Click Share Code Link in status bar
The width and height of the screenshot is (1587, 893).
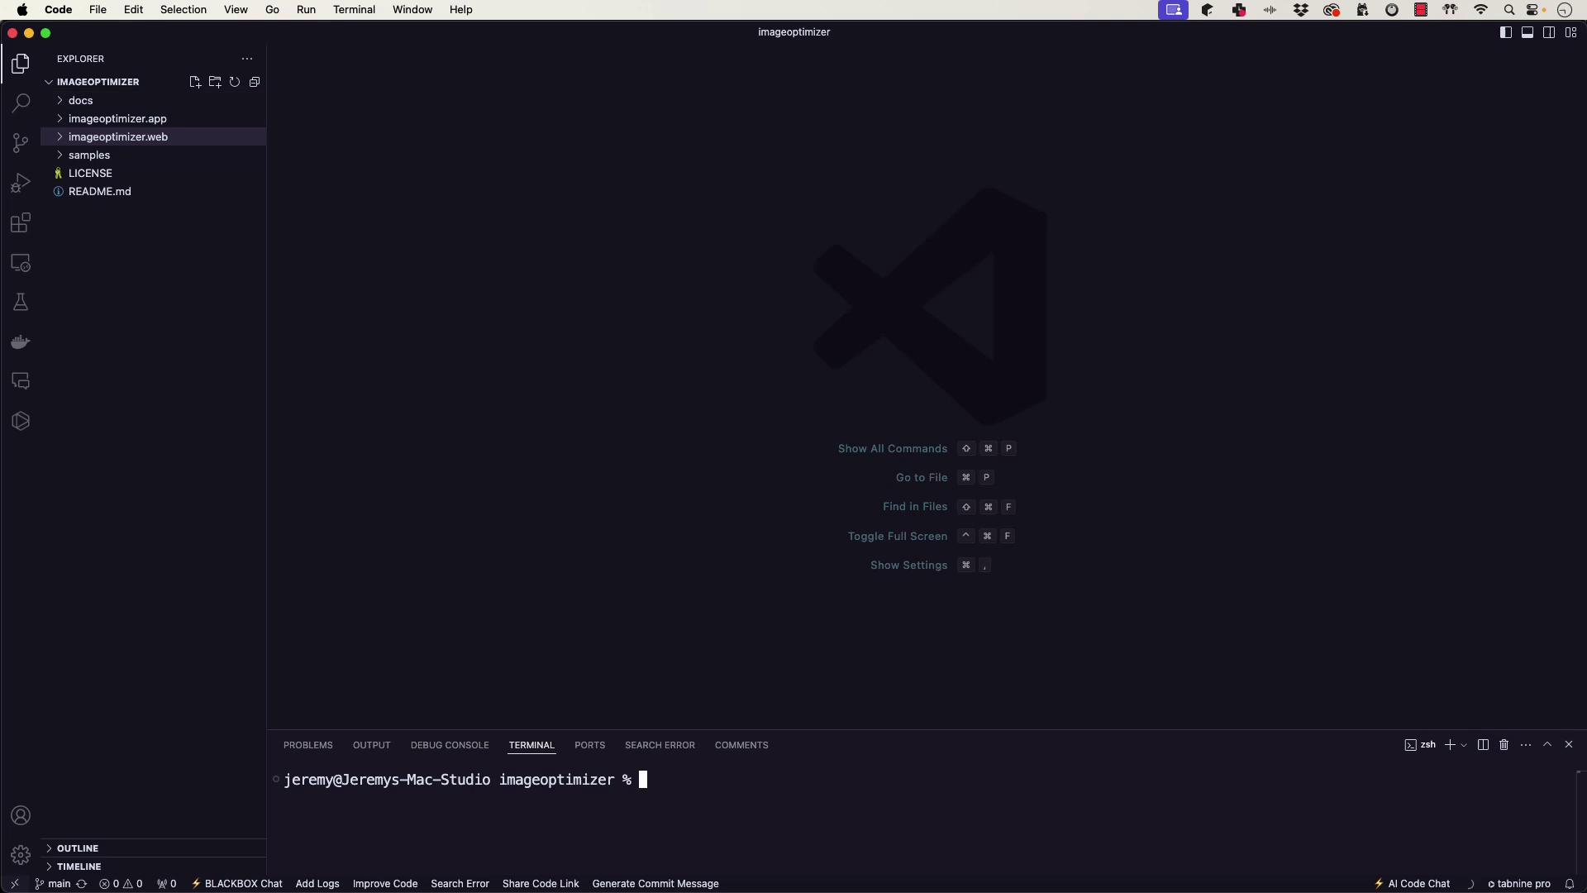[541, 884]
